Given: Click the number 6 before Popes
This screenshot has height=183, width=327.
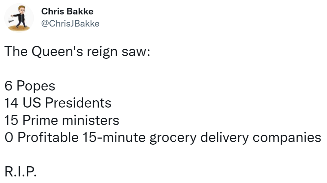Looking at the screenshot, I should pos(8,86).
